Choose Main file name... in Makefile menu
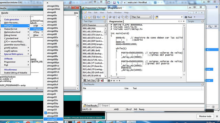This screenshot has width=220, height=123. pos(15,23)
